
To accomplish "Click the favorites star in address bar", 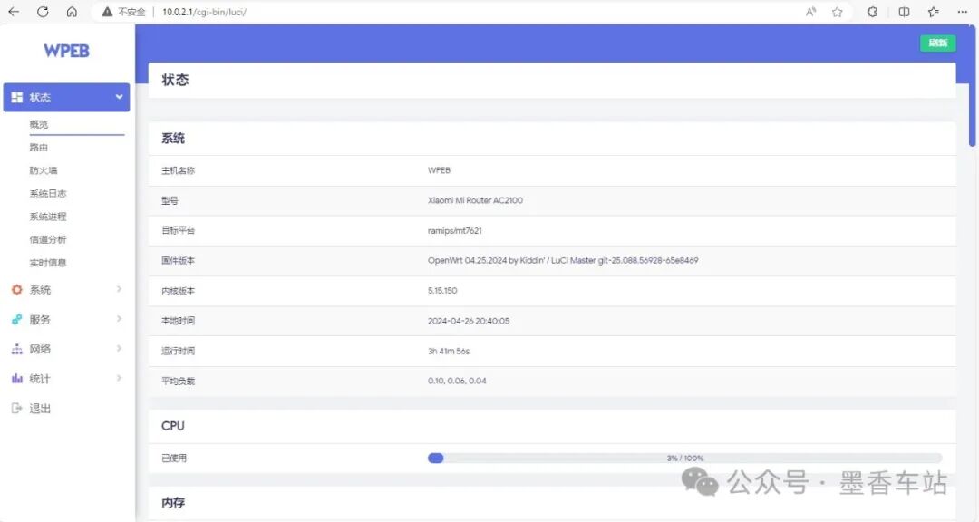I will (x=837, y=12).
